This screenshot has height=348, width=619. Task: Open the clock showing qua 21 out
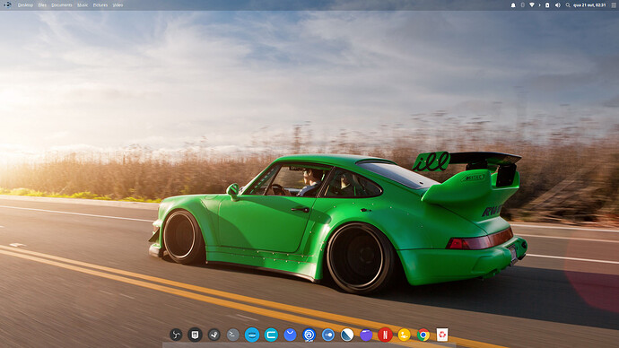point(589,5)
